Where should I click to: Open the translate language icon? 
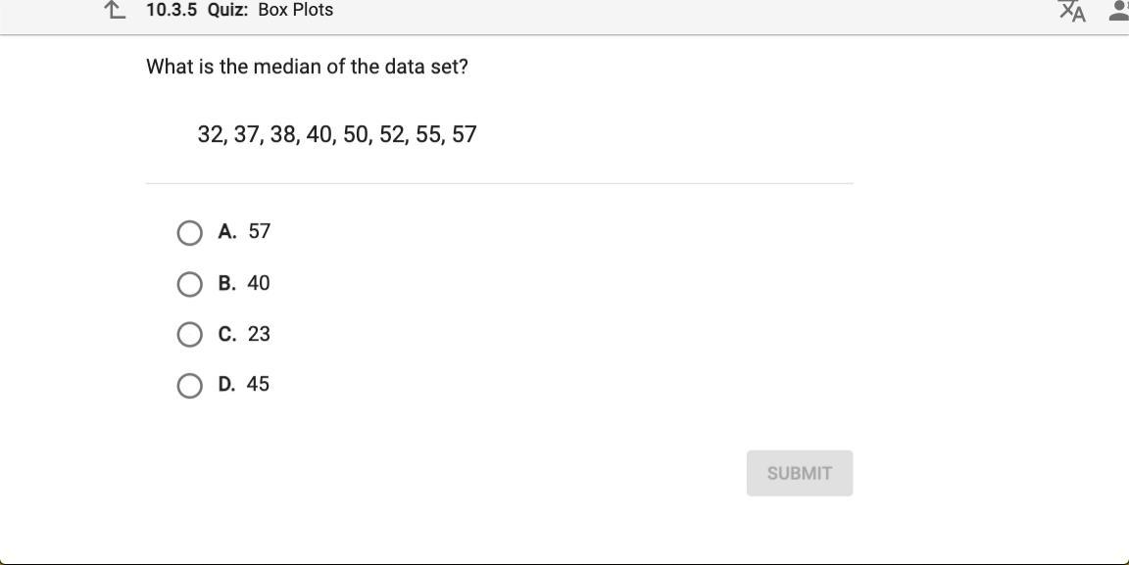pos(1072,11)
